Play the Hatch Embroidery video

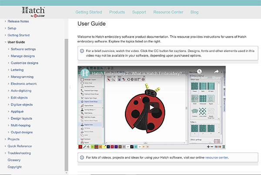pyautogui.click(x=151, y=108)
